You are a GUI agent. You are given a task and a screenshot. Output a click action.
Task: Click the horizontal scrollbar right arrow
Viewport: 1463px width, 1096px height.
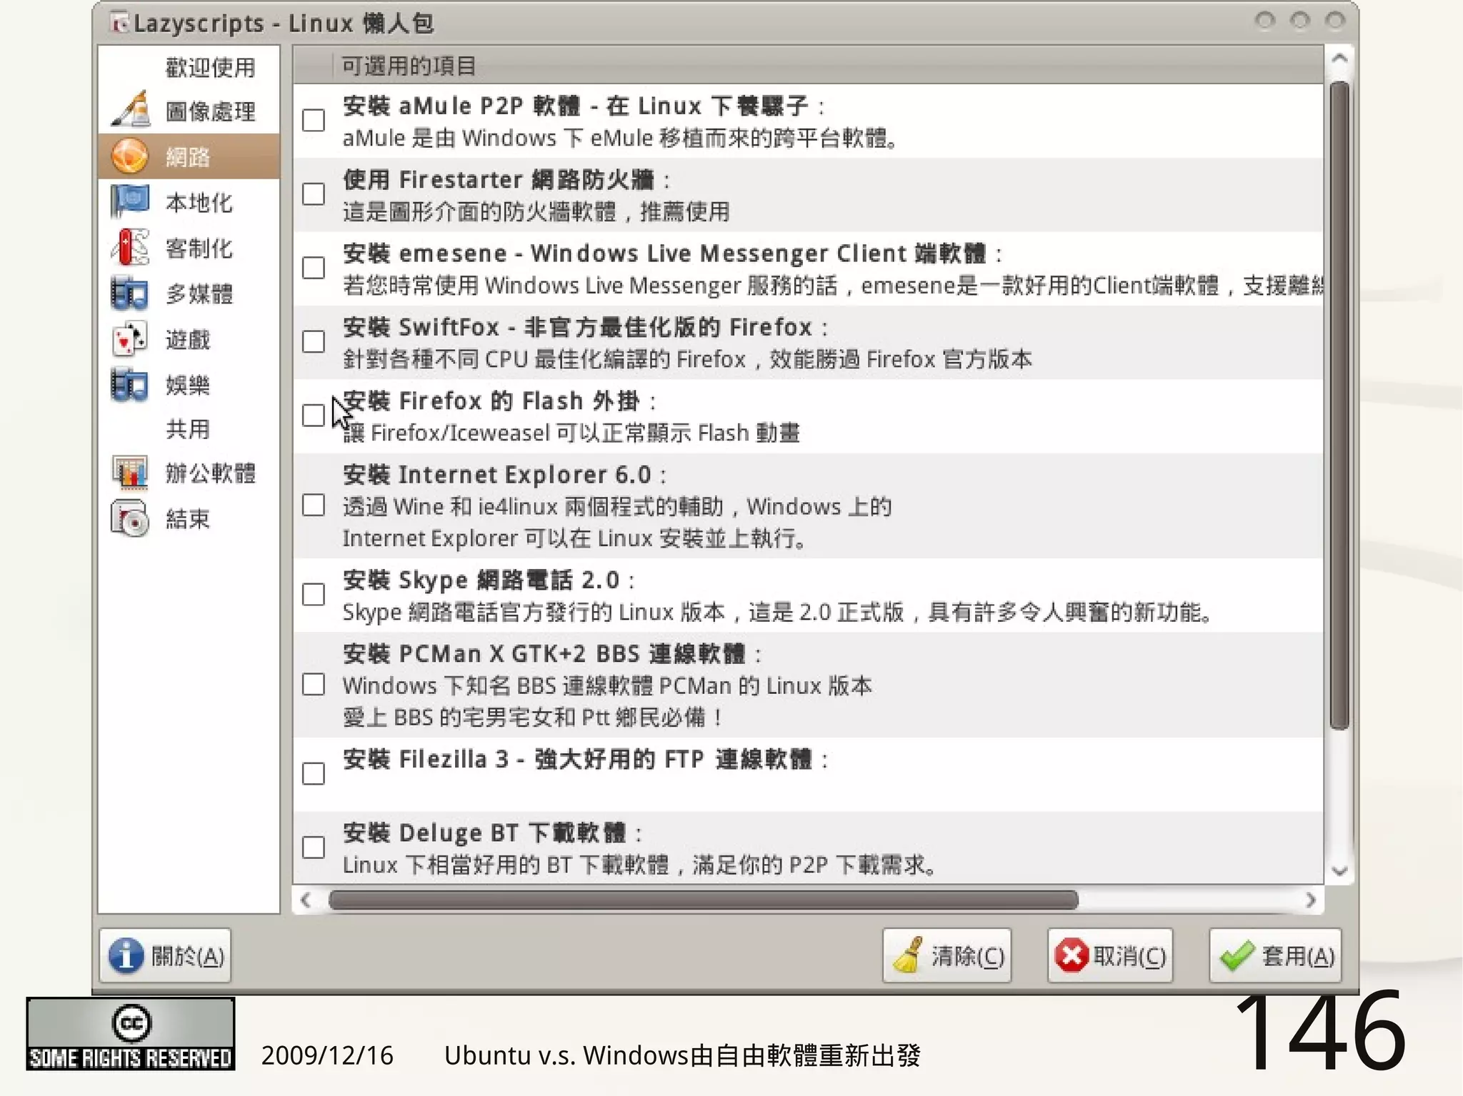pos(1311,900)
